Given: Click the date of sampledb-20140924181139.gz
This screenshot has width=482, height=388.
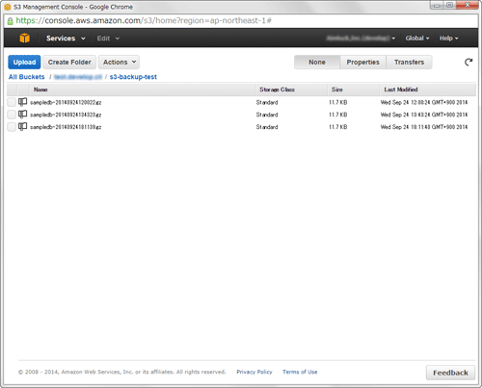Looking at the screenshot, I should (424, 127).
